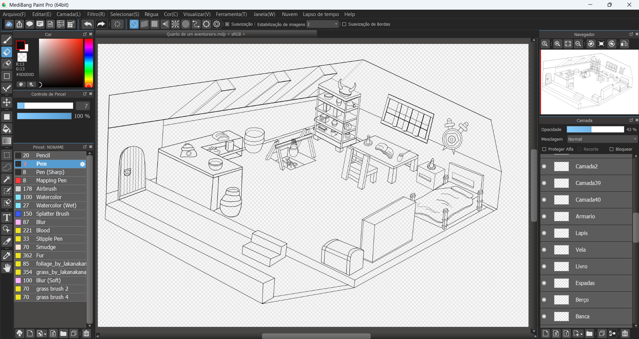Expand the add layer dropdown arrow
Image resolution: width=639 pixels, height=339 pixels.
click(x=582, y=334)
